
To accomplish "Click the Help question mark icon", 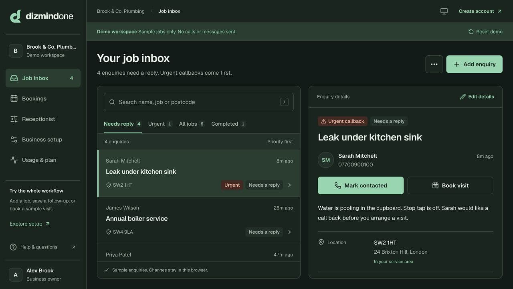I will 13,247.
